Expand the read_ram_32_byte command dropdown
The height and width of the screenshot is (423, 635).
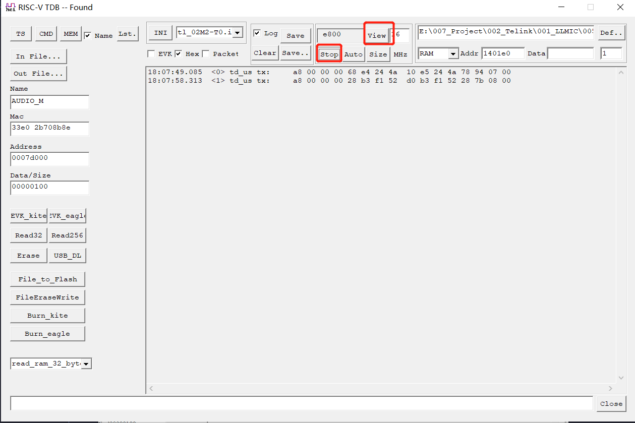tap(86, 363)
